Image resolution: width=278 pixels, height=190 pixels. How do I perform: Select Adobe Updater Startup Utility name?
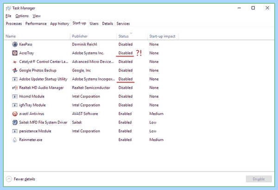[43, 79]
